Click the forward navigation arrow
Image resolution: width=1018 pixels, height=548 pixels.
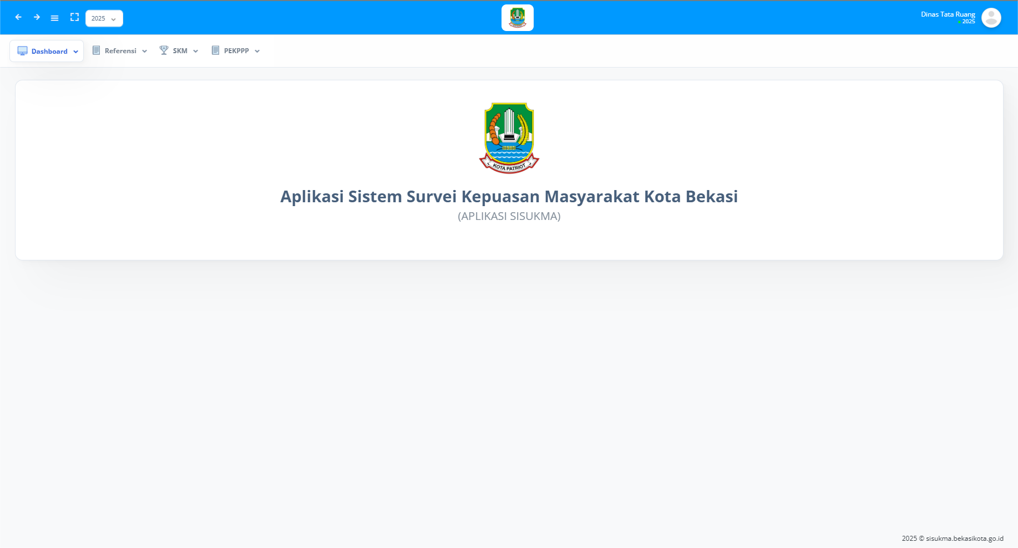pyautogui.click(x=37, y=17)
